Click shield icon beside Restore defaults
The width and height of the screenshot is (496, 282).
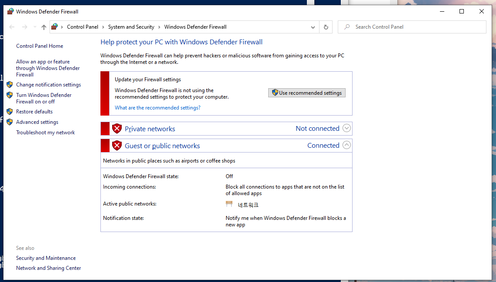click(10, 112)
